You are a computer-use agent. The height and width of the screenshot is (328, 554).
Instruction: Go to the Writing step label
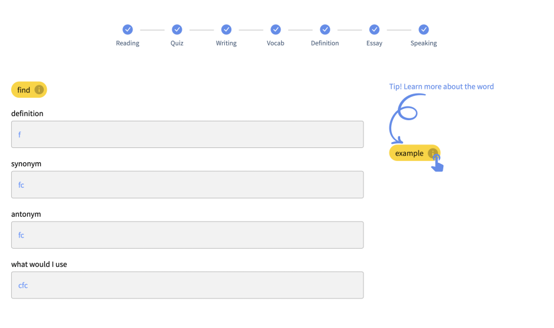226,43
